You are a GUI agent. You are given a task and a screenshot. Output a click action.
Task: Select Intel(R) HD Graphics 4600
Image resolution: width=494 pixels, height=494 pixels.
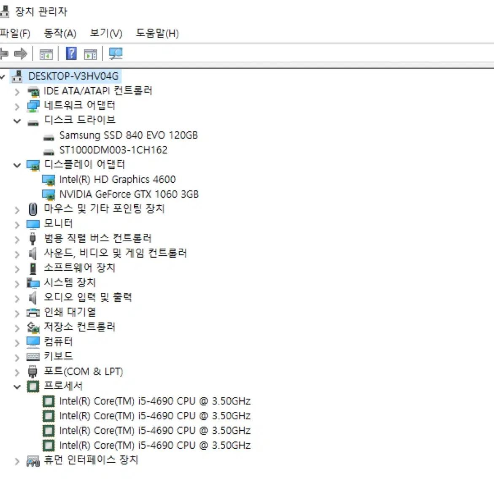coord(118,180)
